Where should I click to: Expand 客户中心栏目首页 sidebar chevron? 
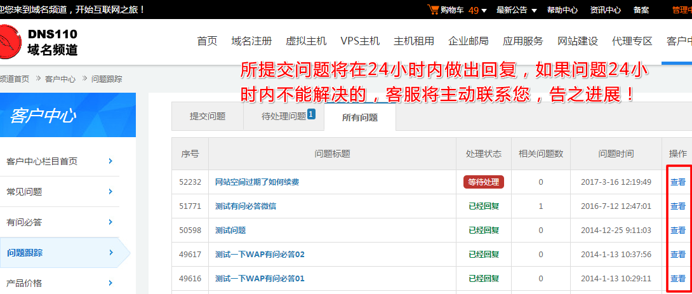coord(110,161)
